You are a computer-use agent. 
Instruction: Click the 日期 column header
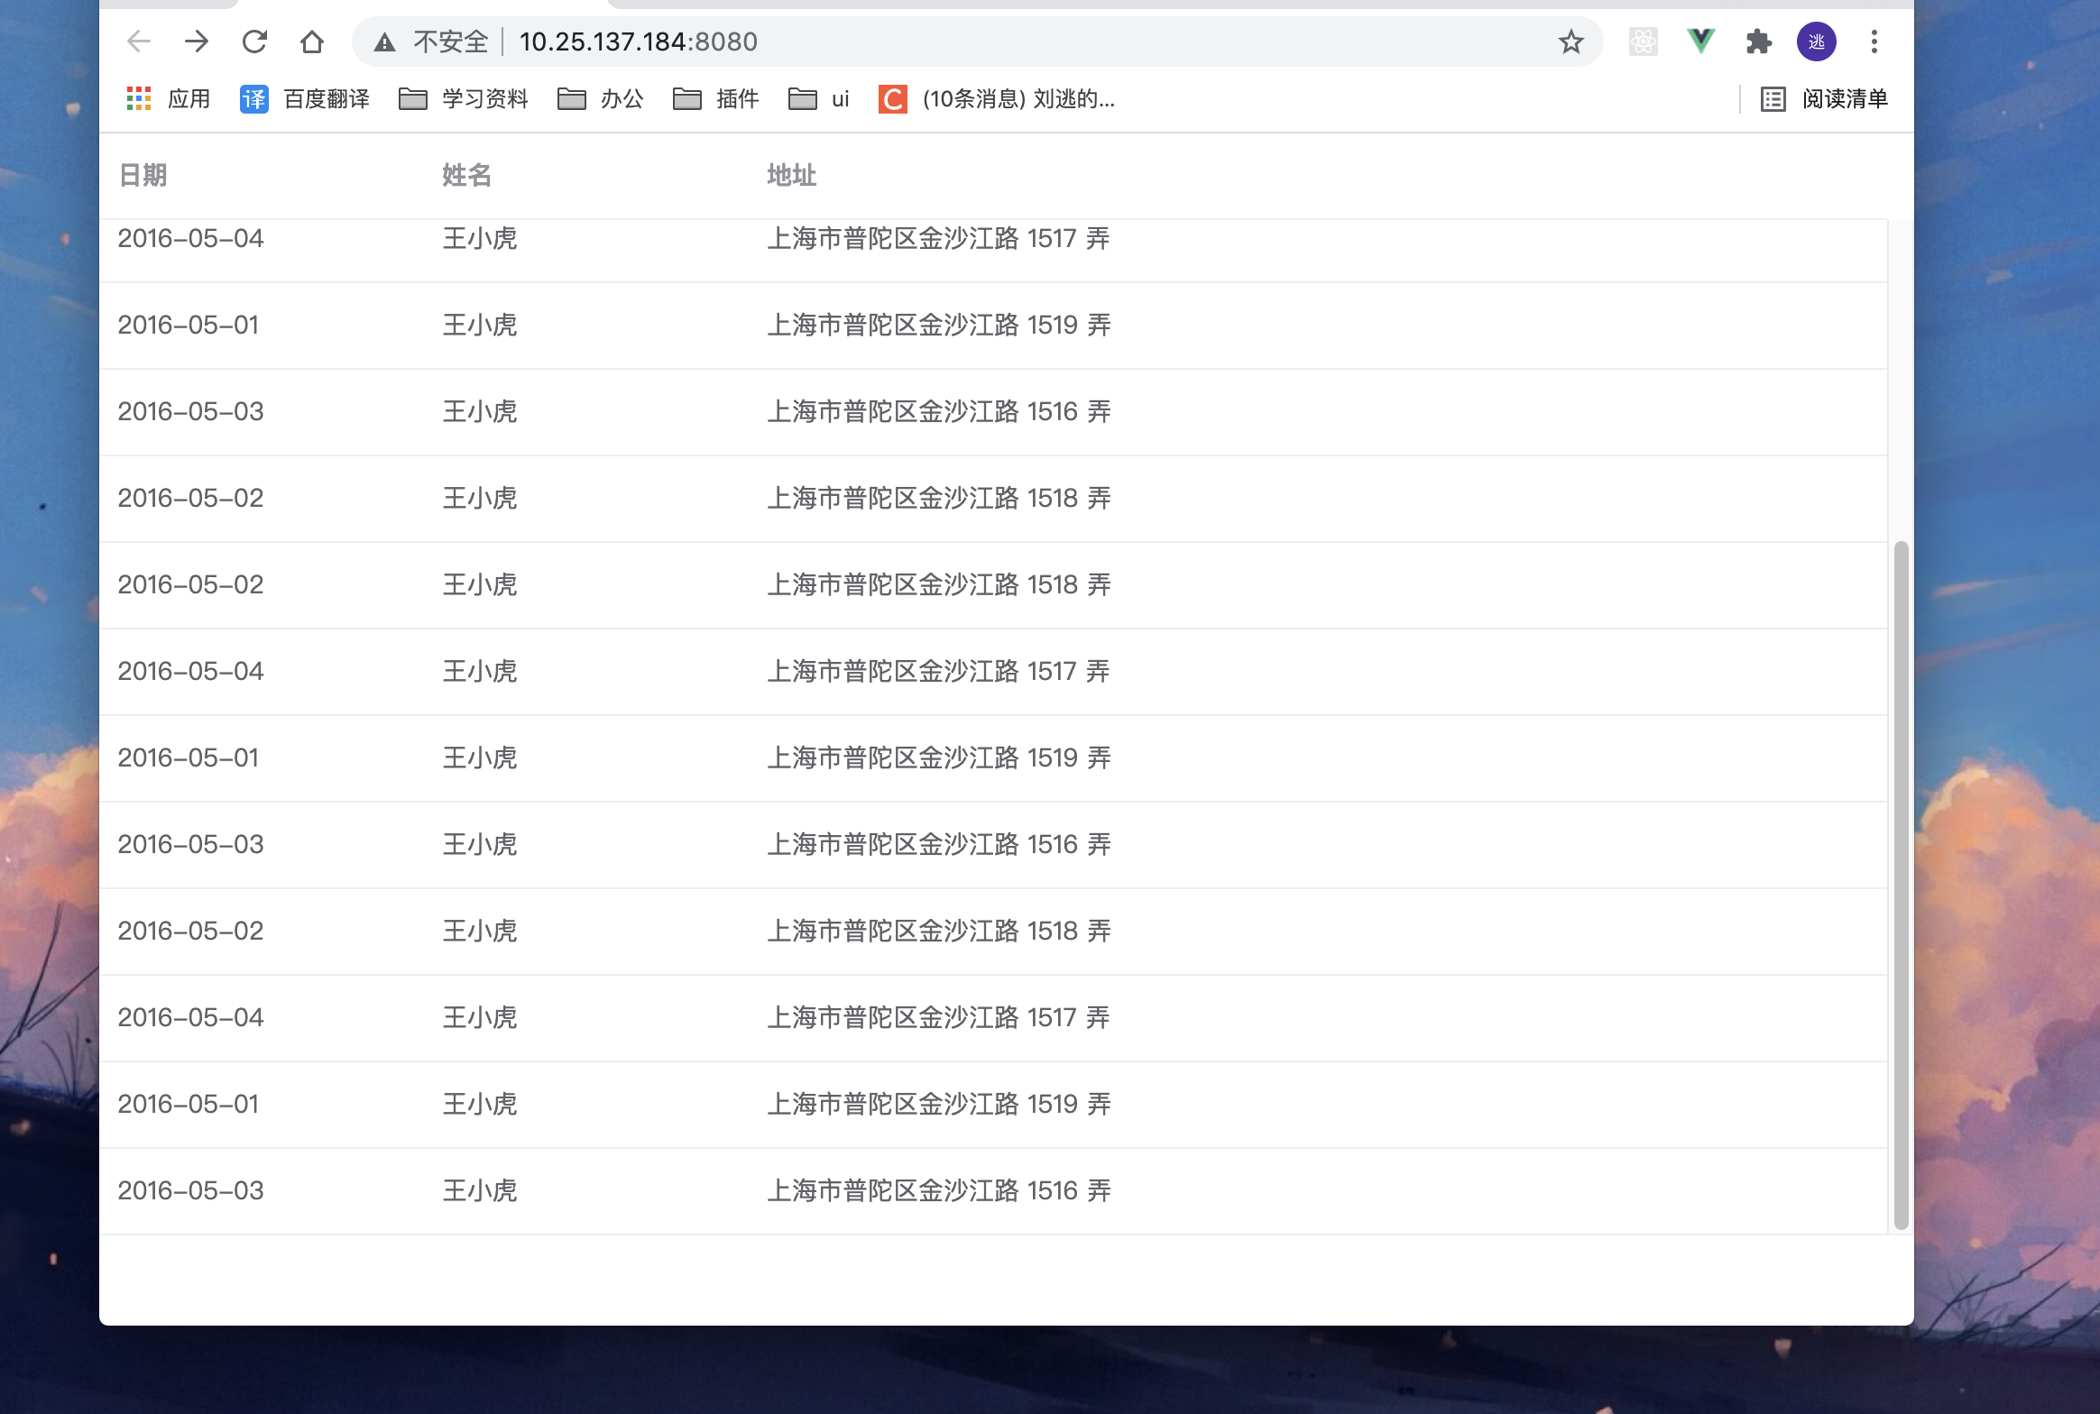143,176
